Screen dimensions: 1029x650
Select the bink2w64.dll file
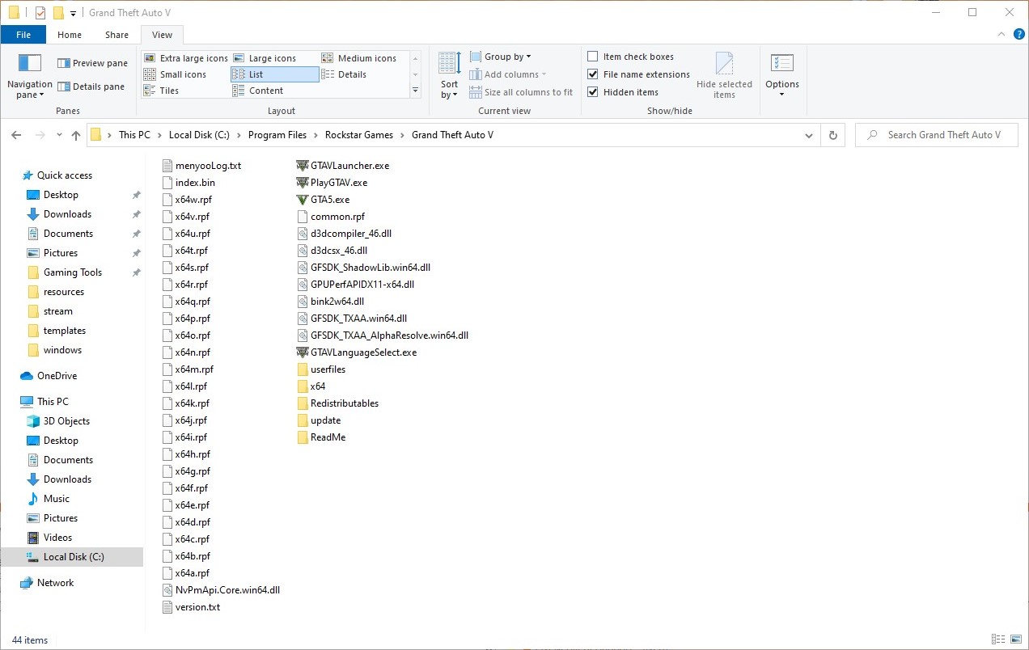pos(331,301)
